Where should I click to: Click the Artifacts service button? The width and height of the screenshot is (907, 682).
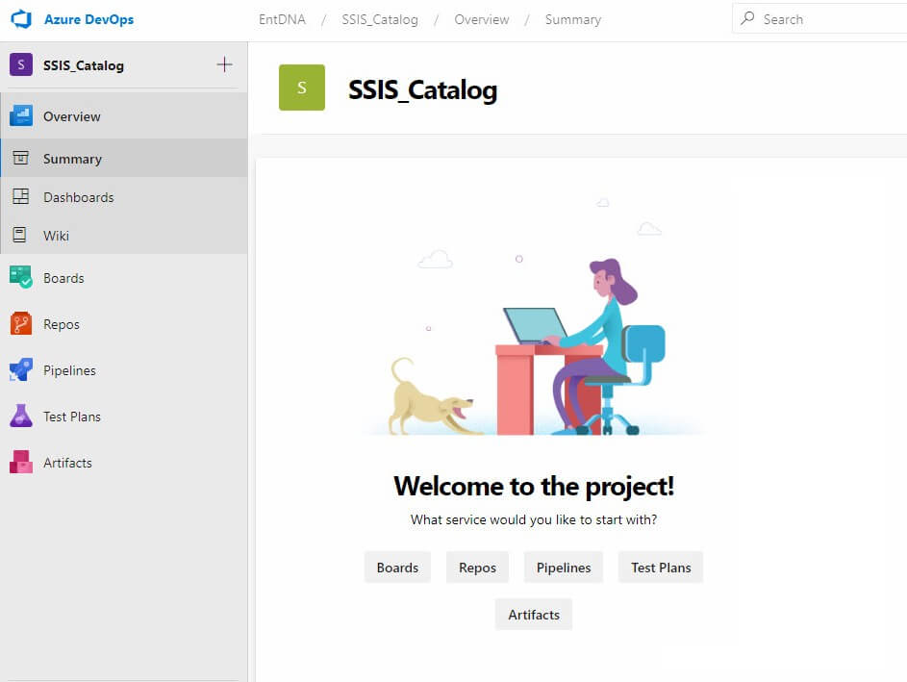[533, 615]
